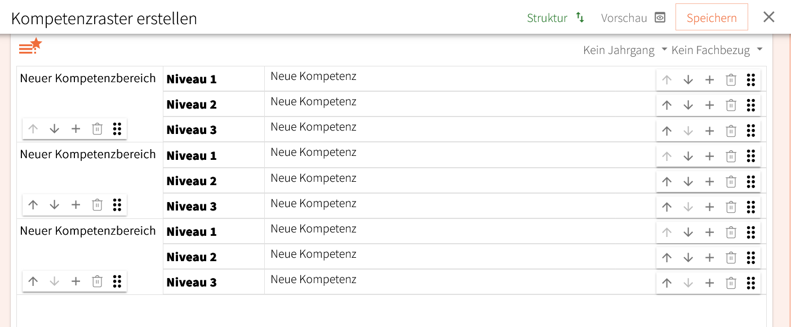Viewport: 791px width, 327px height.
Task: Toggle the Struktur view mode
Action: (556, 17)
